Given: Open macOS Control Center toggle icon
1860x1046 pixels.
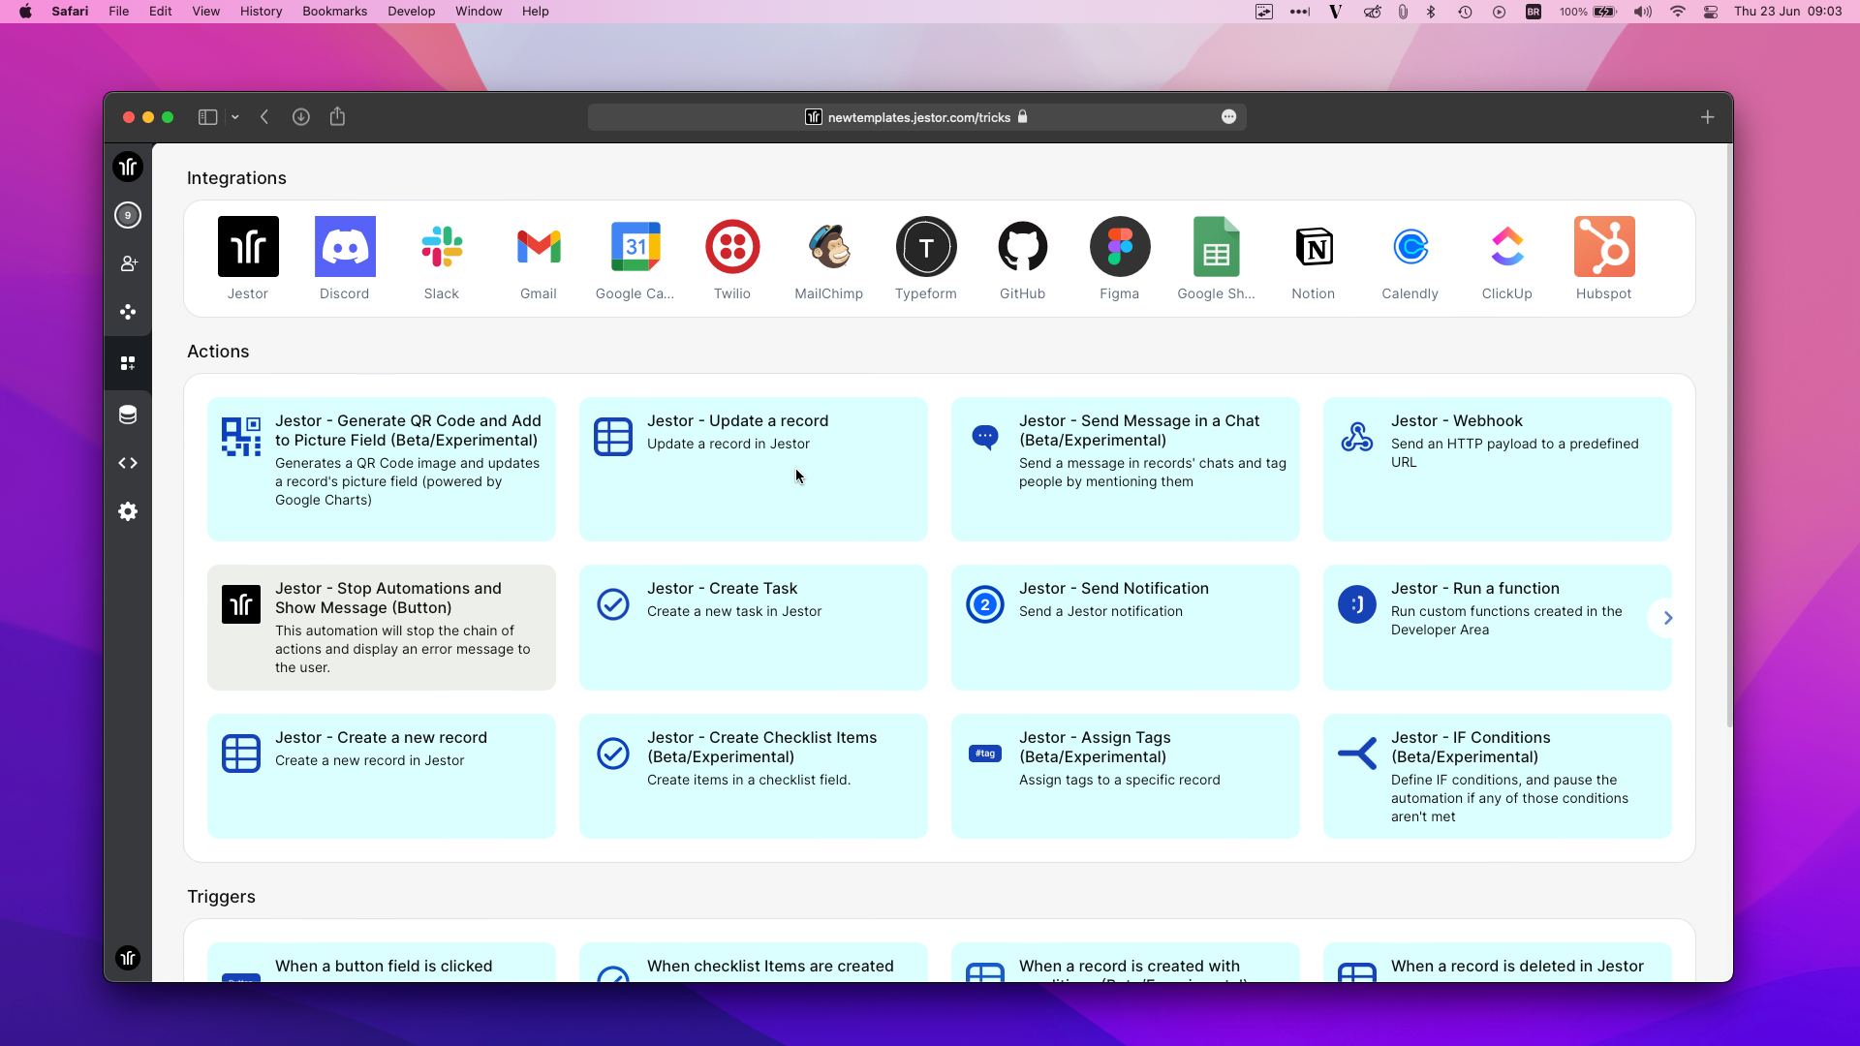Looking at the screenshot, I should [1711, 12].
